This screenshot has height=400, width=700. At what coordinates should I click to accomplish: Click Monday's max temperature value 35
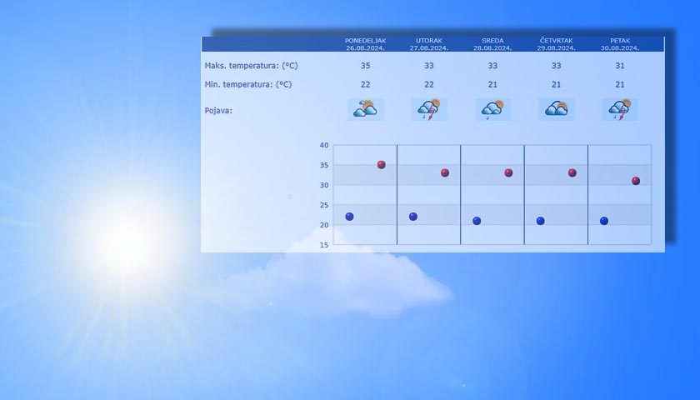365,66
